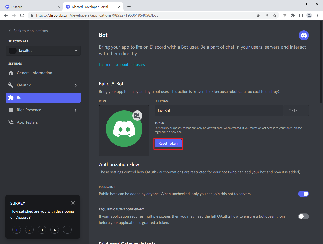Click the Reset Token button

point(168,143)
